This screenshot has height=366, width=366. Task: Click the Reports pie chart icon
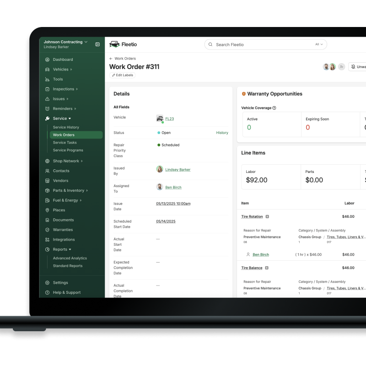(x=48, y=249)
